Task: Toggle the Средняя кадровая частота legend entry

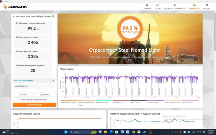Action: [x=86, y=103]
